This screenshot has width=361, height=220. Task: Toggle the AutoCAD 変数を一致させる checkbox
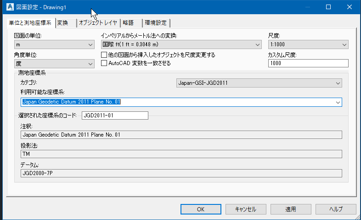[104, 63]
